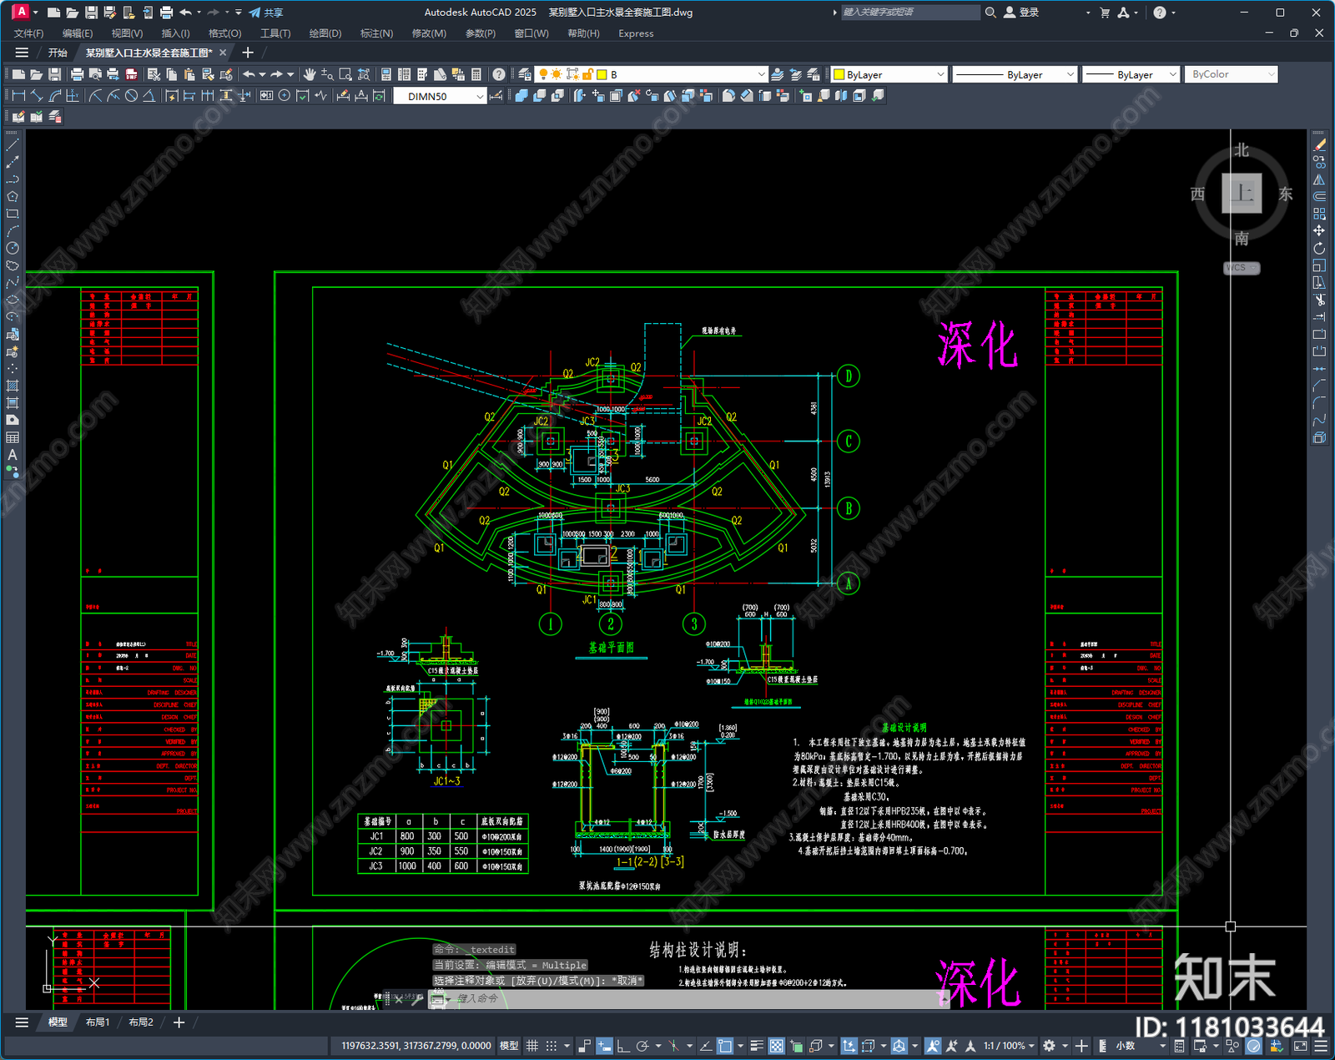Screen dimensions: 1335x1060
Task: Switch to the 开始 start tab
Action: pos(58,53)
